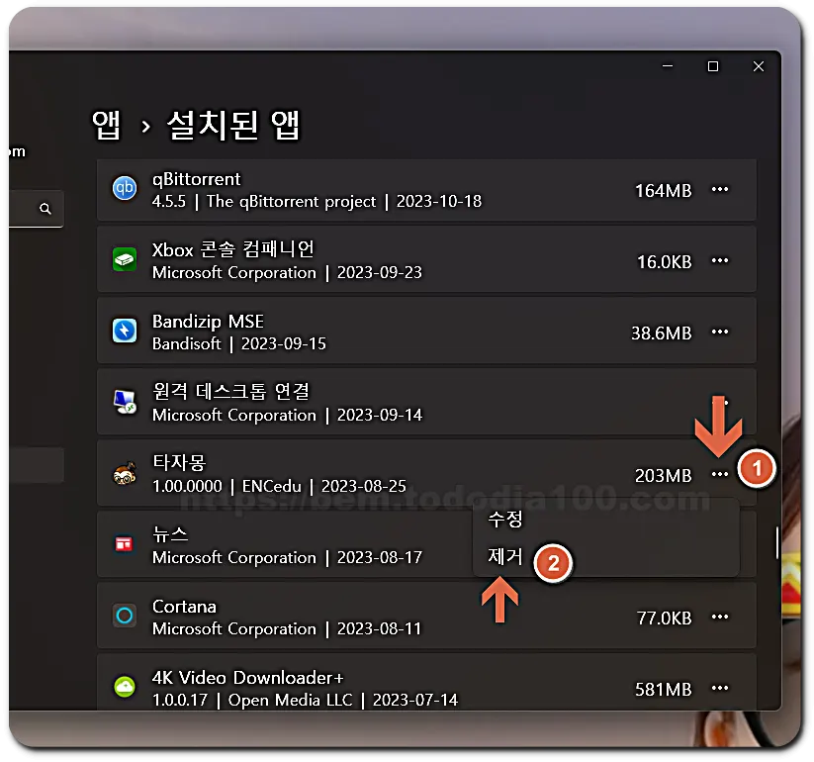Click the Bandizip MSE icon
The image size is (814, 762).
coord(124,332)
